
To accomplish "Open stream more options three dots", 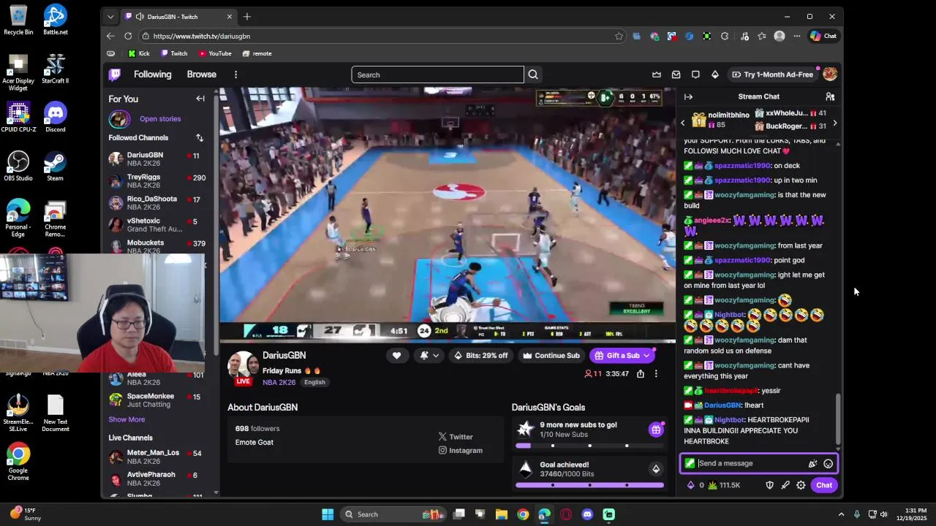I will (656, 374).
